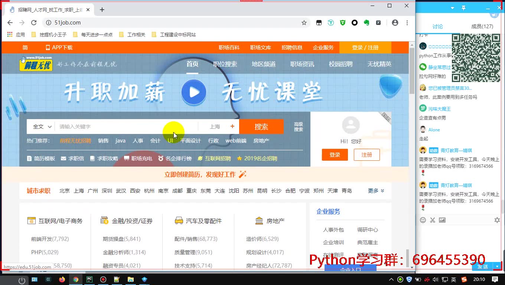Click the volume speaker tray icon
The height and width of the screenshot is (285, 505).
[436, 279]
